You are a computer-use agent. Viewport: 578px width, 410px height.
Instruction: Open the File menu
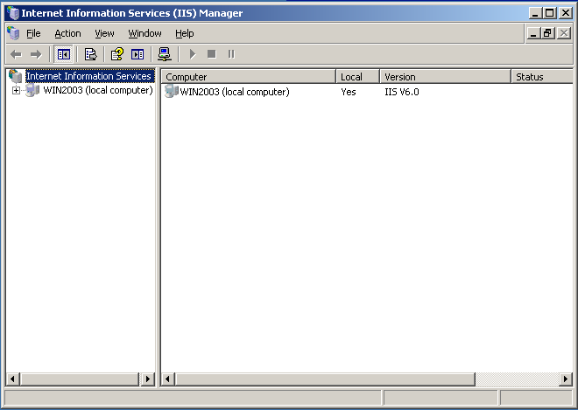click(x=33, y=33)
